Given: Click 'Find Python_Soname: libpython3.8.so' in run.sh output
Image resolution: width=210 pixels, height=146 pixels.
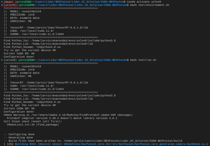Looking at the screenshot, I should pyautogui.click(x=32, y=102).
